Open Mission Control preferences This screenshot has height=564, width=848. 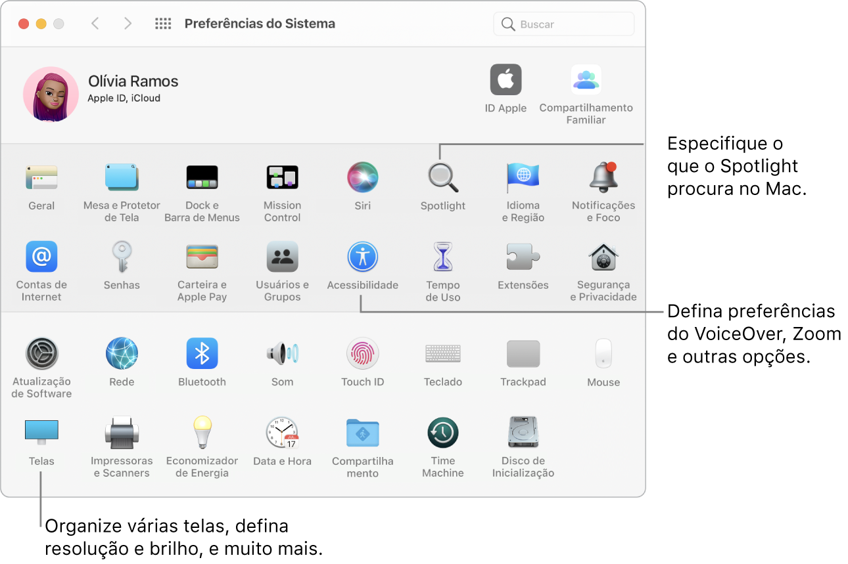click(282, 177)
